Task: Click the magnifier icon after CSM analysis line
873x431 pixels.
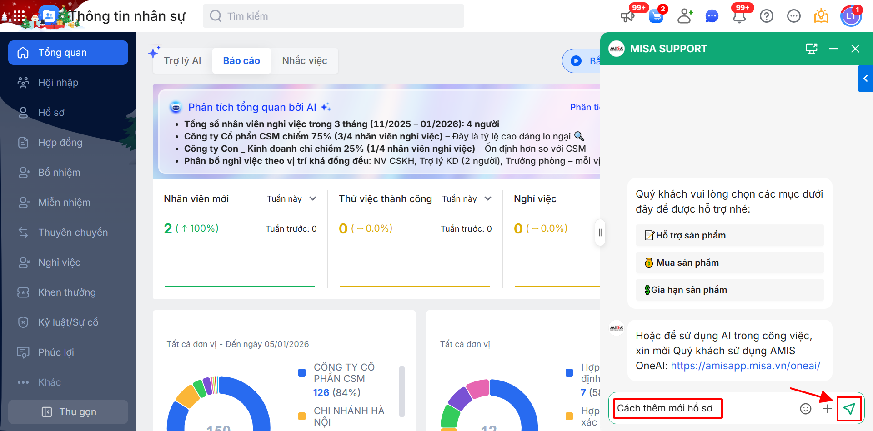Action: pos(579,136)
